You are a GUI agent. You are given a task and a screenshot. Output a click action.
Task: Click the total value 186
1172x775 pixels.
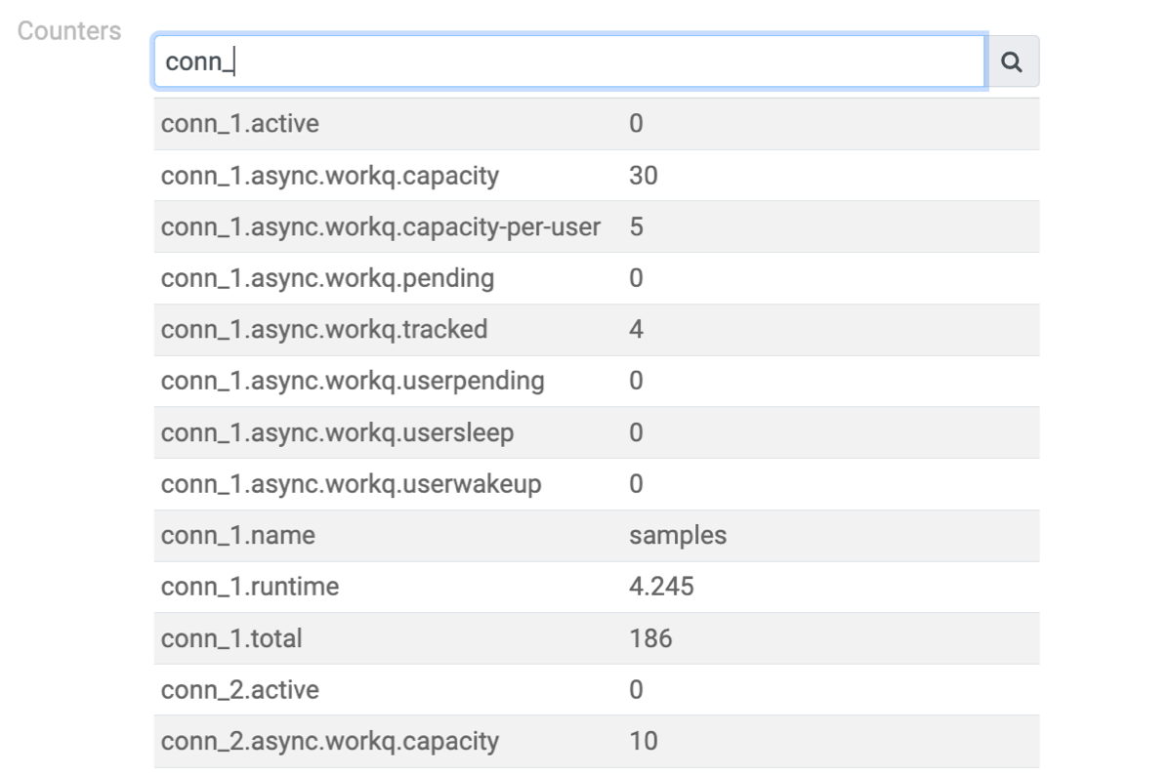650,638
